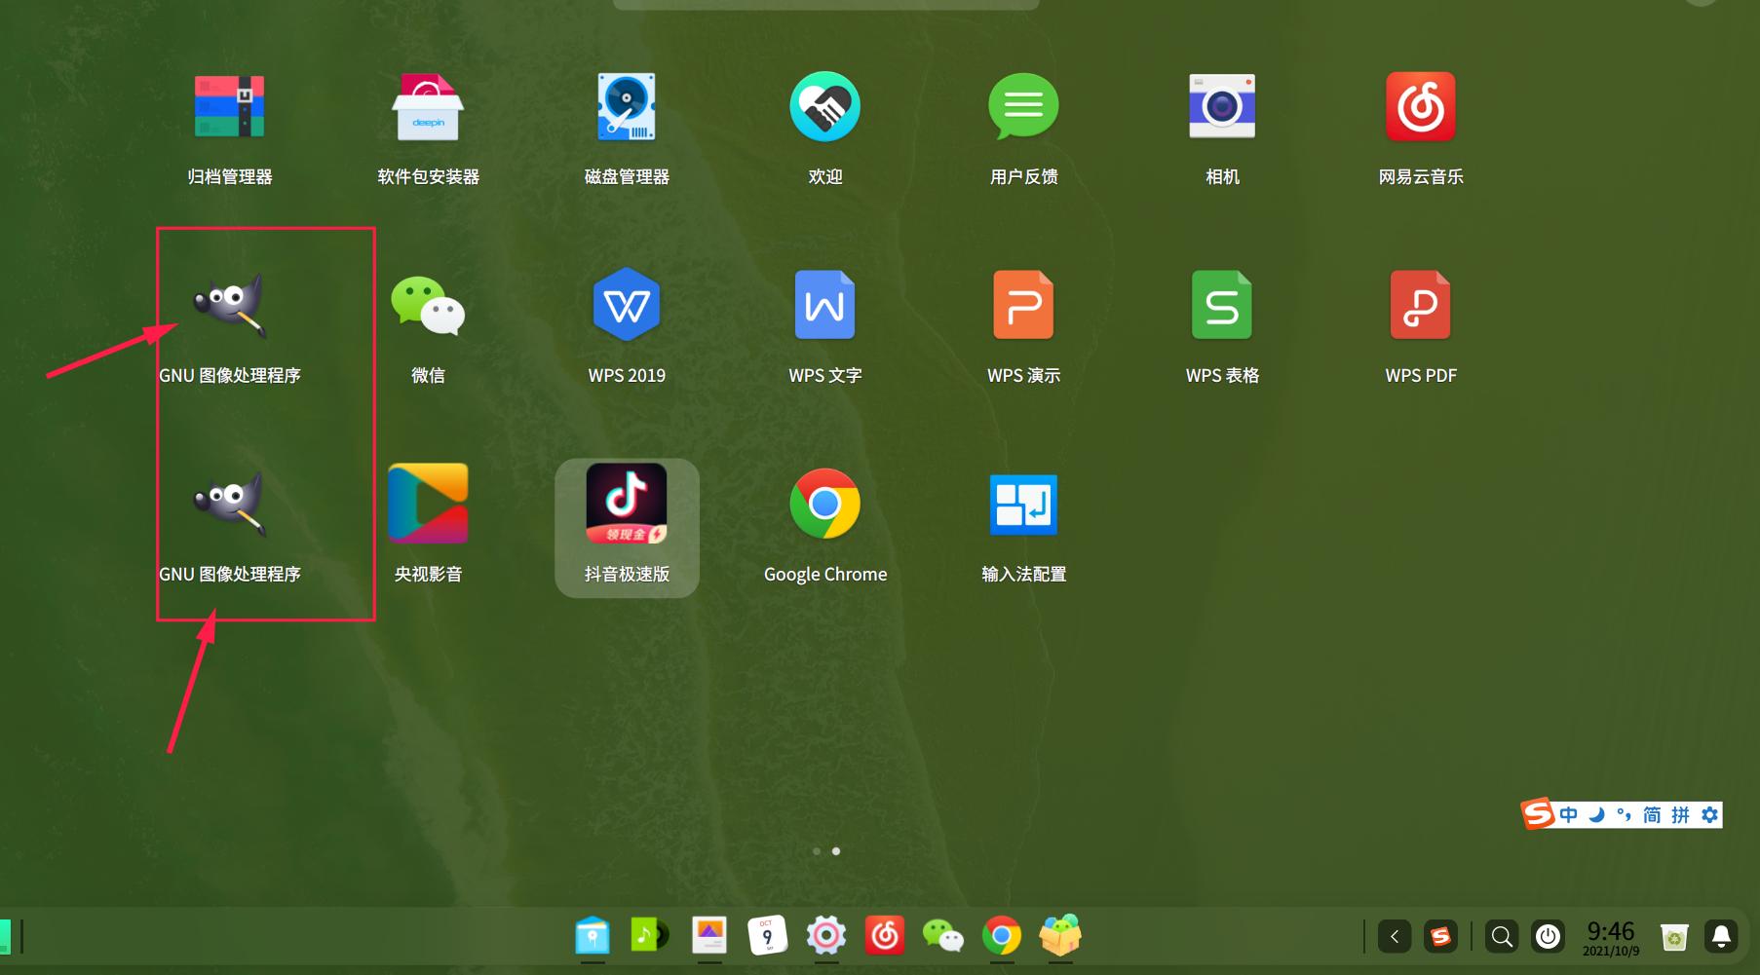Open the dock search magnifier

[1502, 937]
